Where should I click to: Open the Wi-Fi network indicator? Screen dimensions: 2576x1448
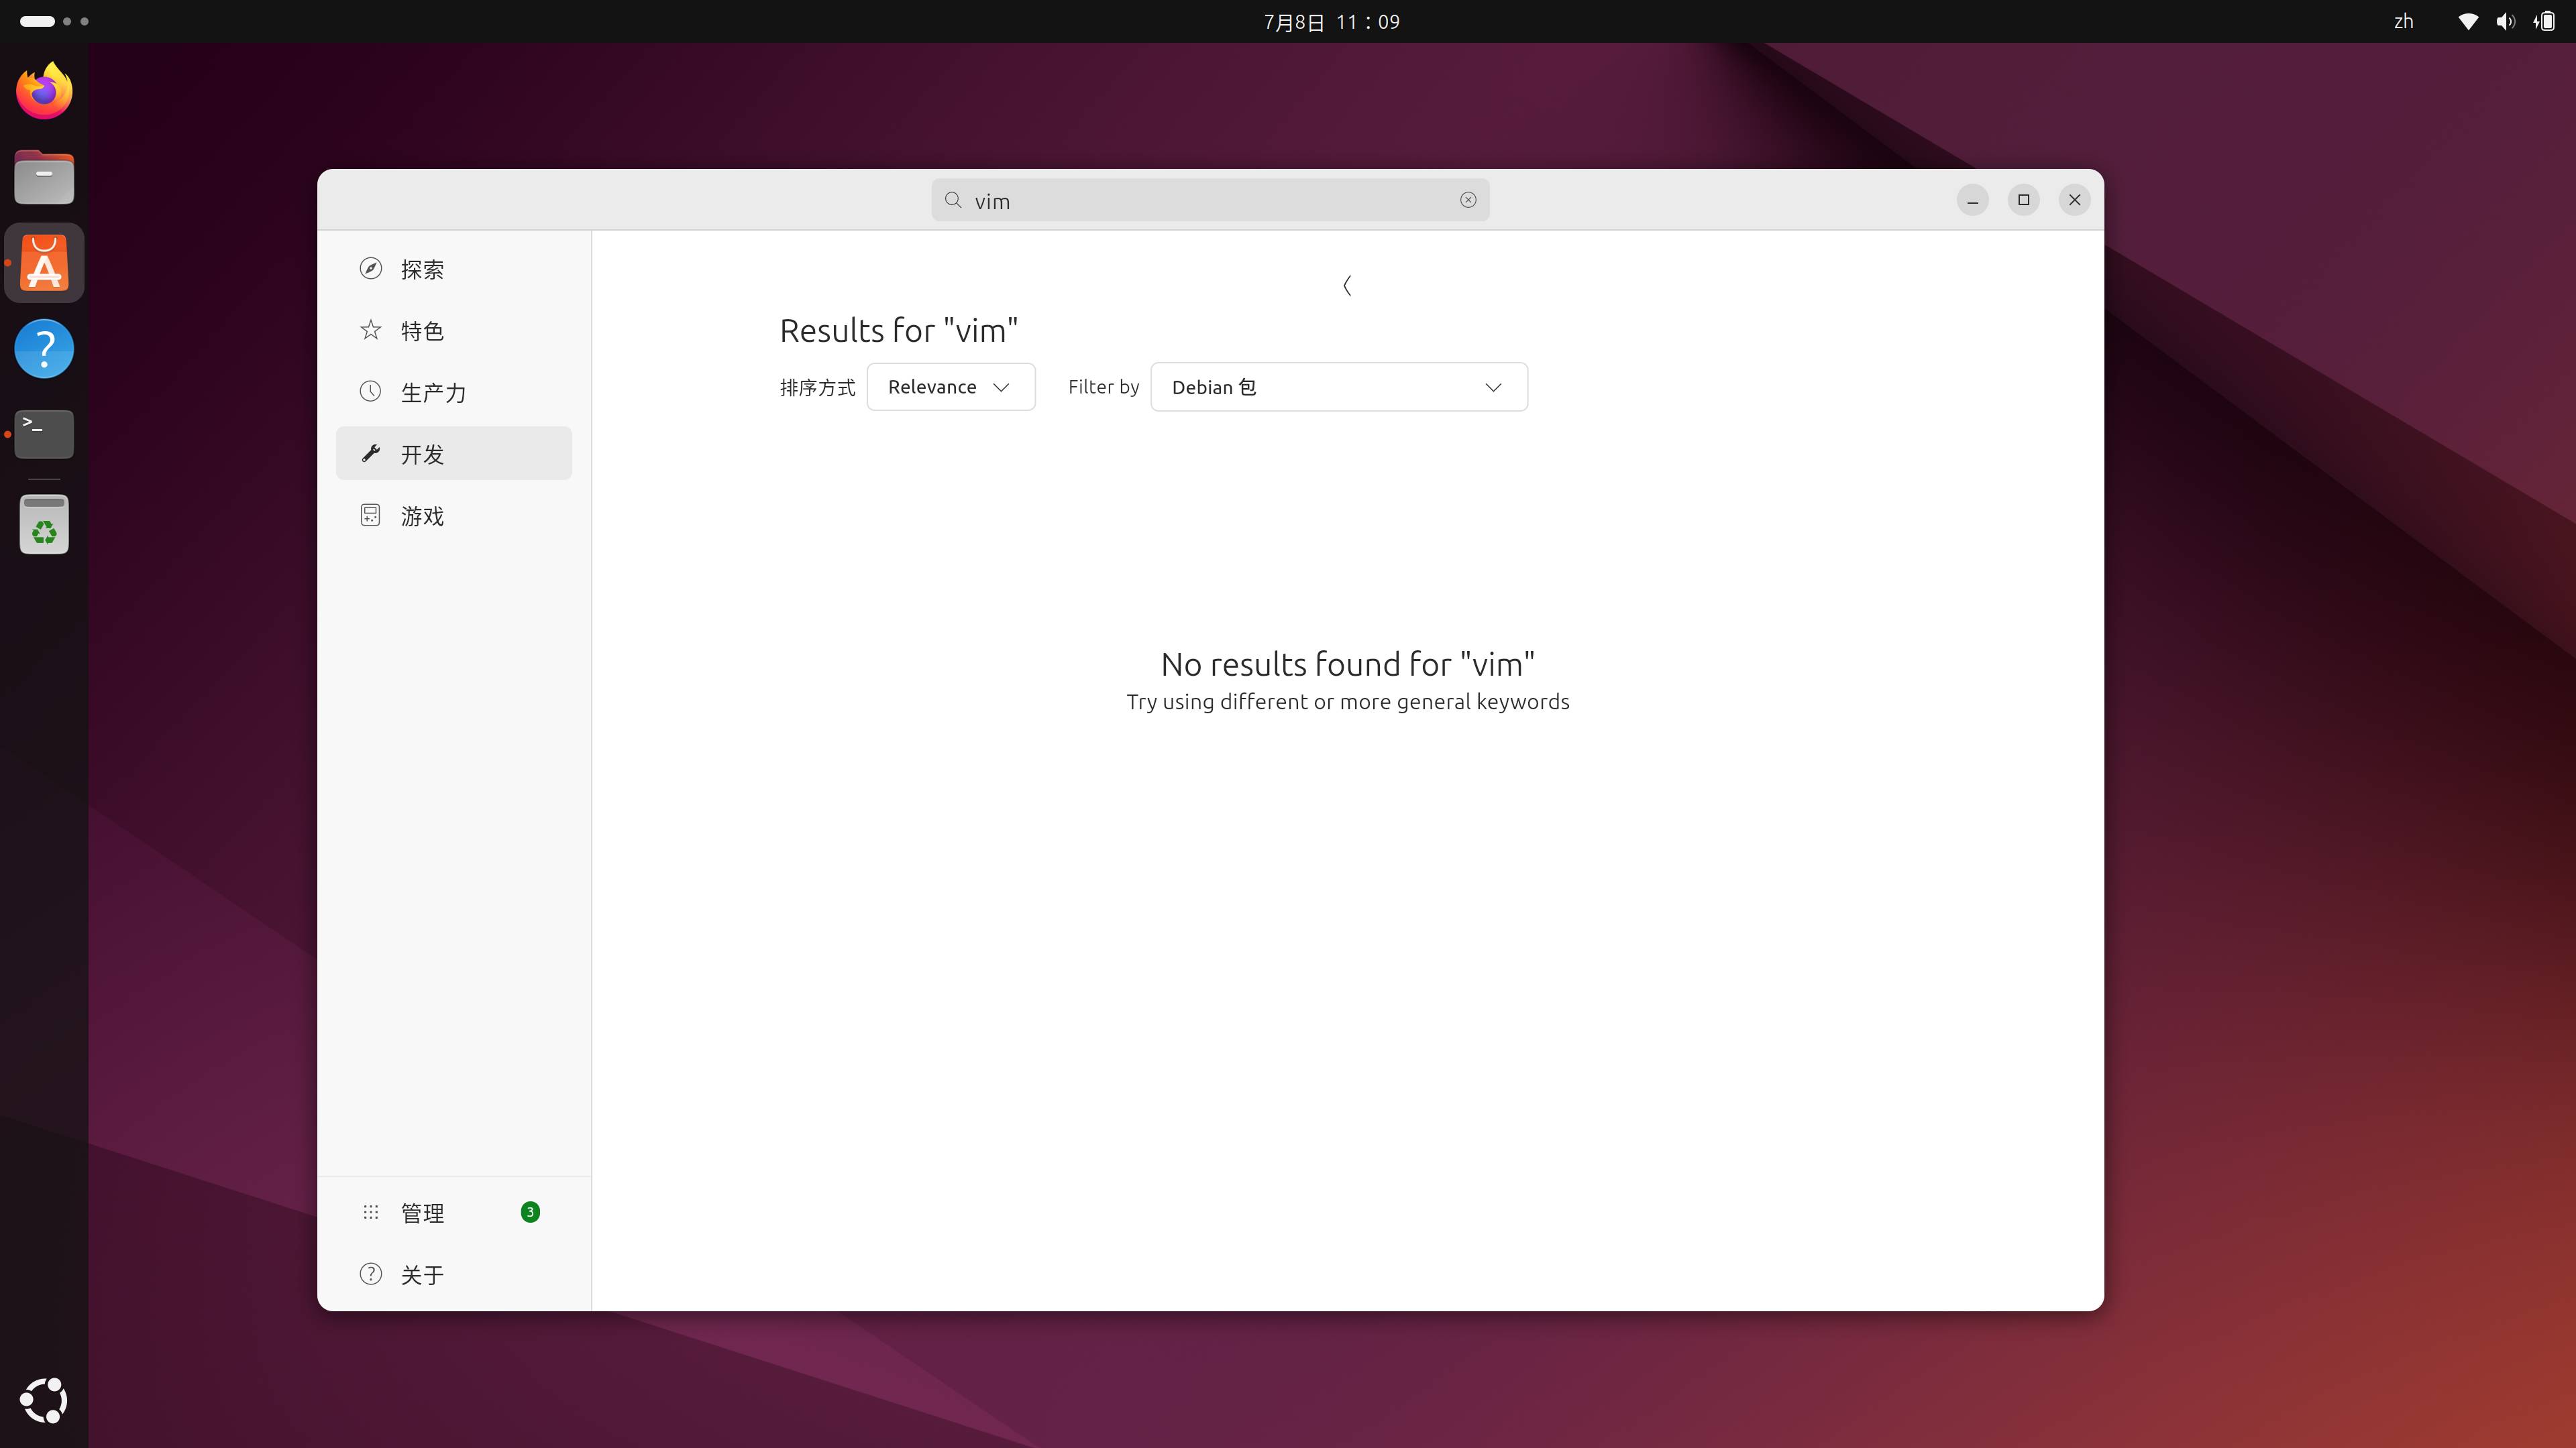pos(2468,21)
